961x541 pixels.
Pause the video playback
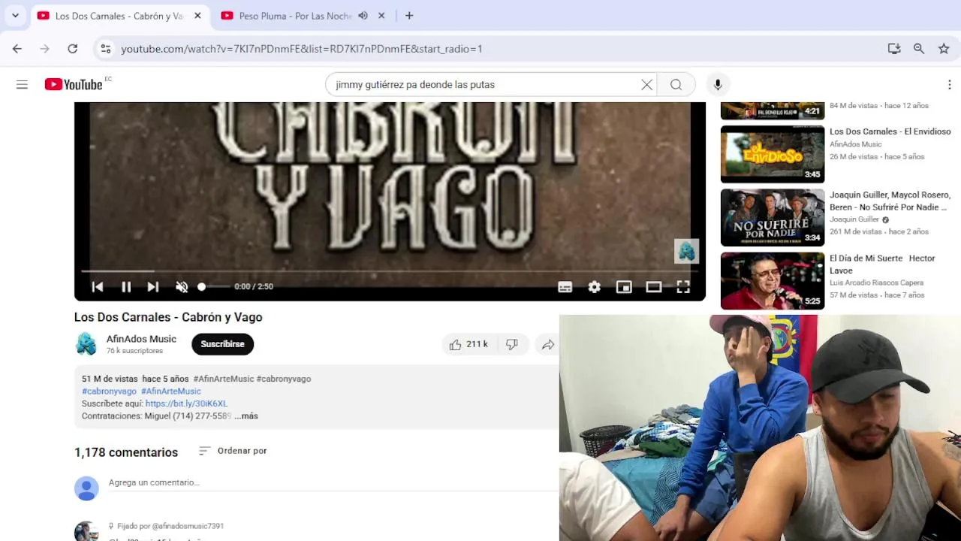point(126,286)
